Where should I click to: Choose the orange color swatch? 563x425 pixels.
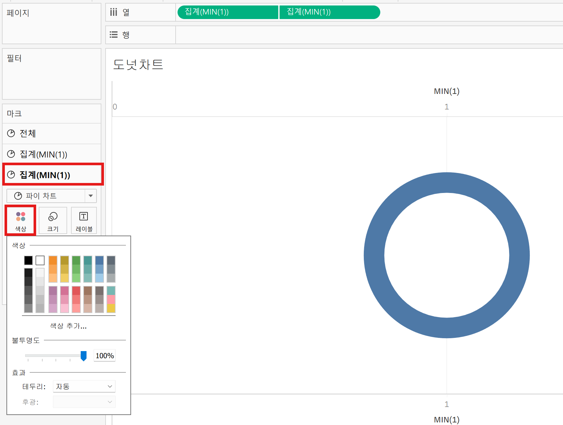point(53,260)
